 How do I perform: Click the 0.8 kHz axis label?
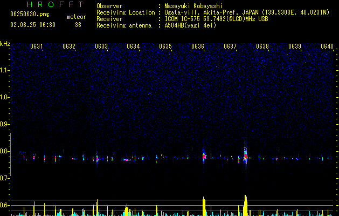(5, 151)
